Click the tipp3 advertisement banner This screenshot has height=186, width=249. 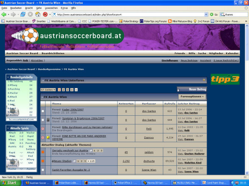click(x=225, y=79)
